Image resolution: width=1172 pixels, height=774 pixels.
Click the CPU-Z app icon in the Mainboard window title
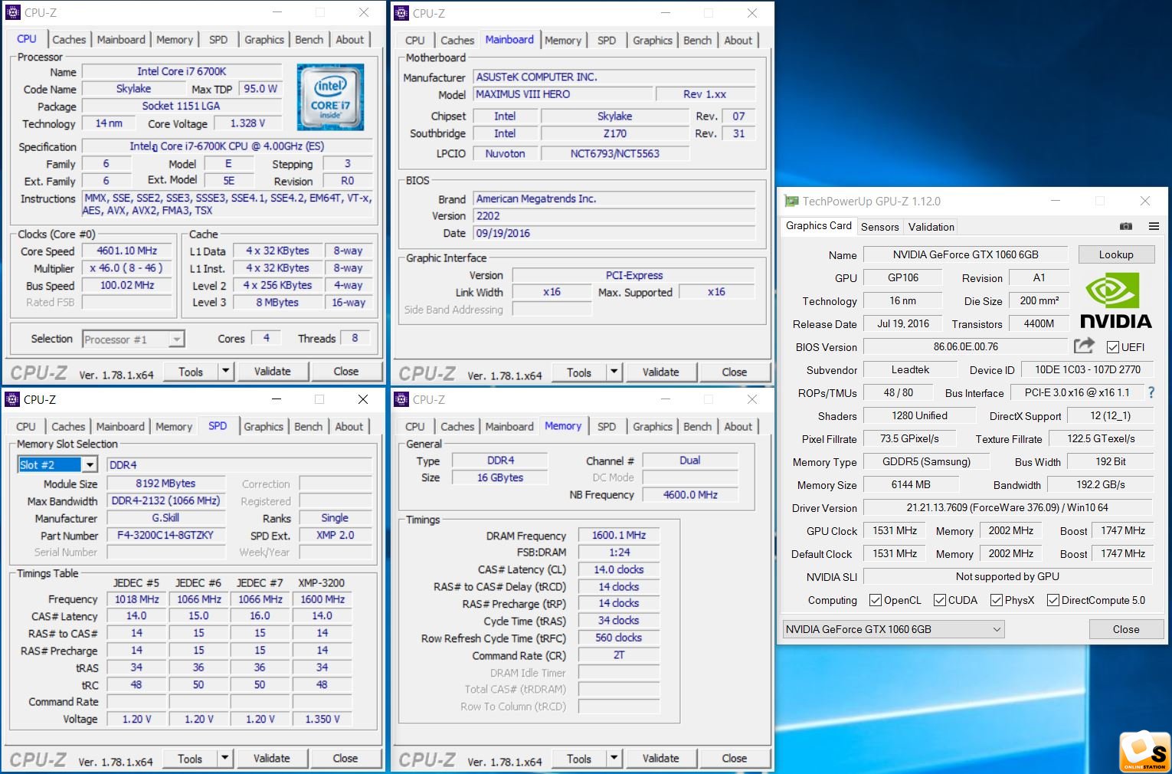(401, 13)
